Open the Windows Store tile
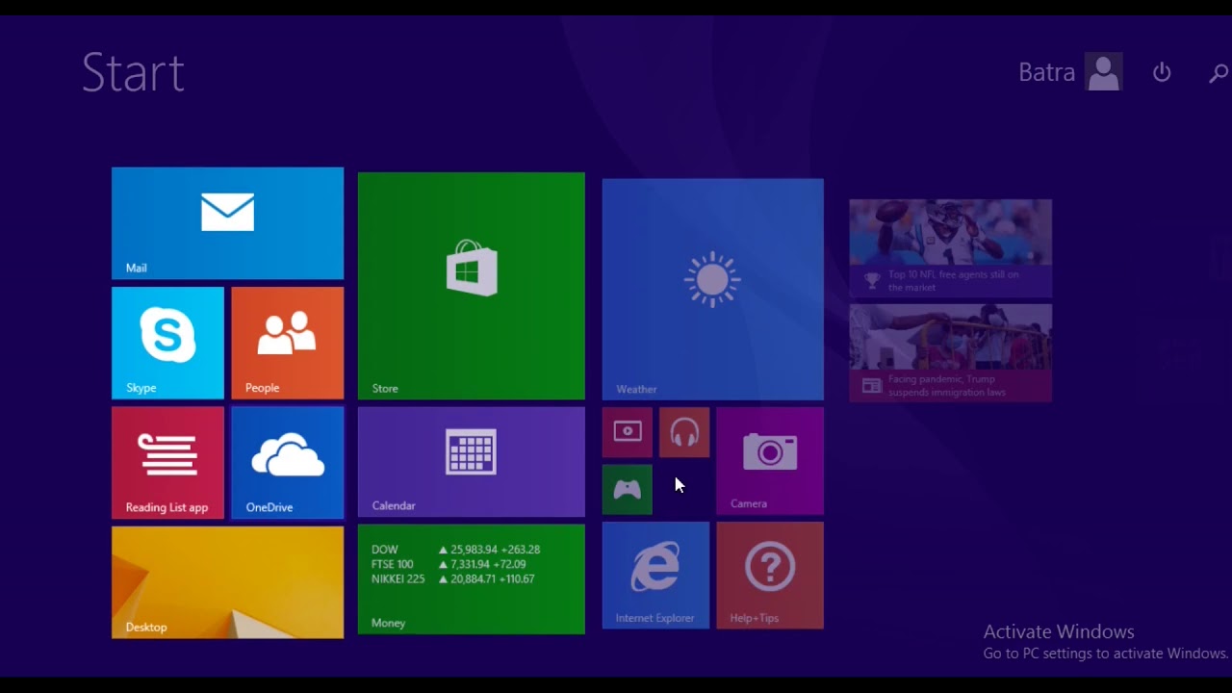 [x=471, y=286]
